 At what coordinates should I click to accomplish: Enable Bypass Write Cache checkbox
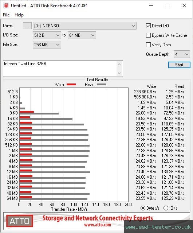pyautogui.click(x=148, y=35)
